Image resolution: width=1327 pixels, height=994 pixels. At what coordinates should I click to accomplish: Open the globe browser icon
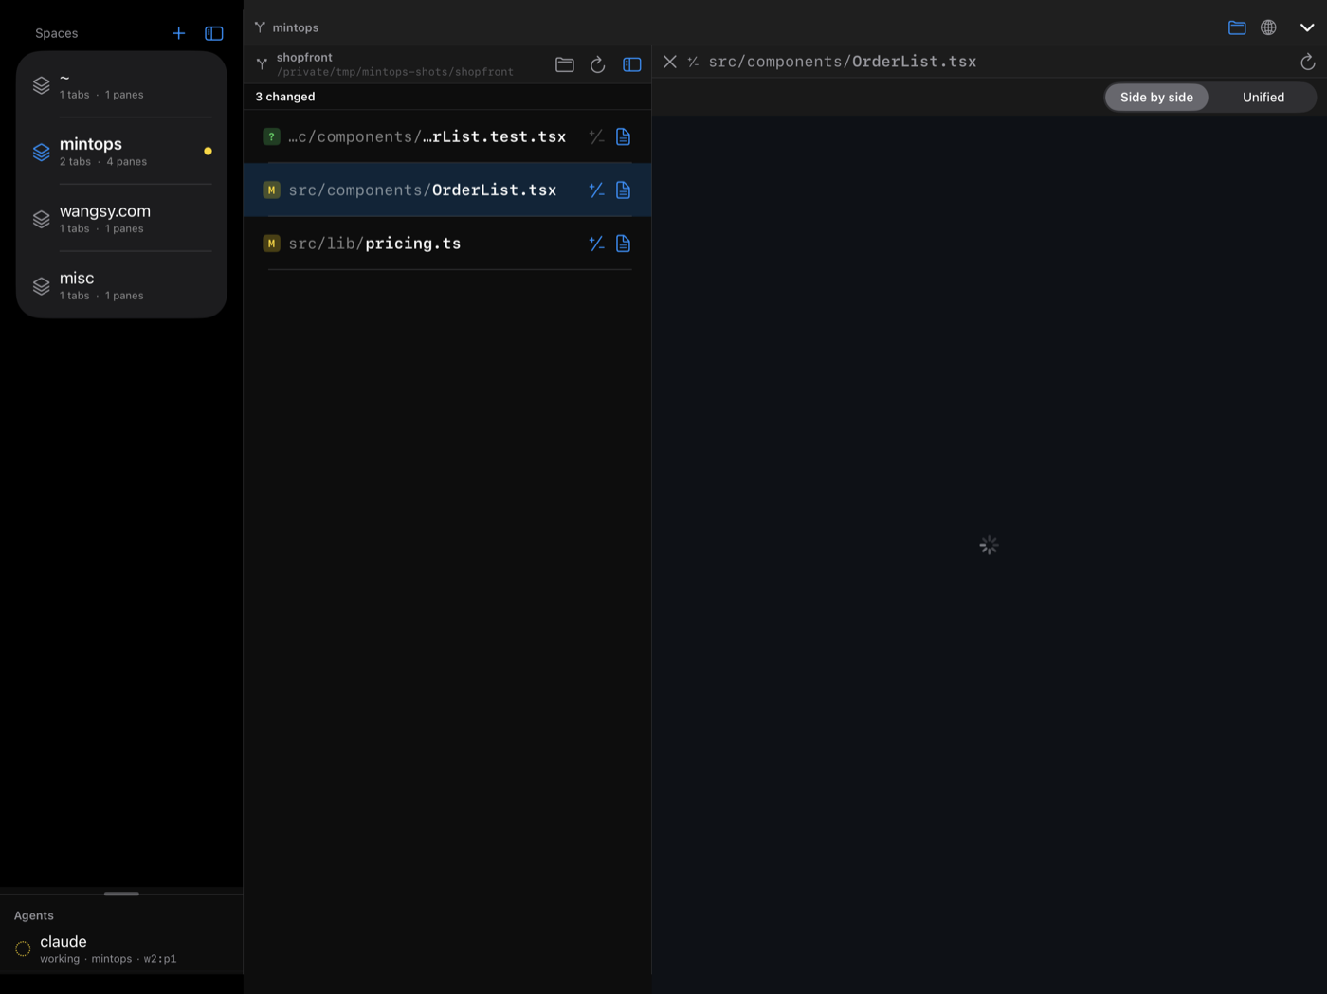1268,27
